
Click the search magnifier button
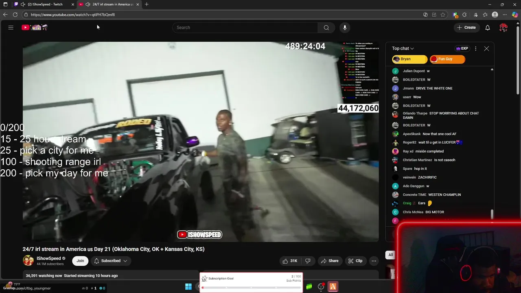pyautogui.click(x=326, y=27)
